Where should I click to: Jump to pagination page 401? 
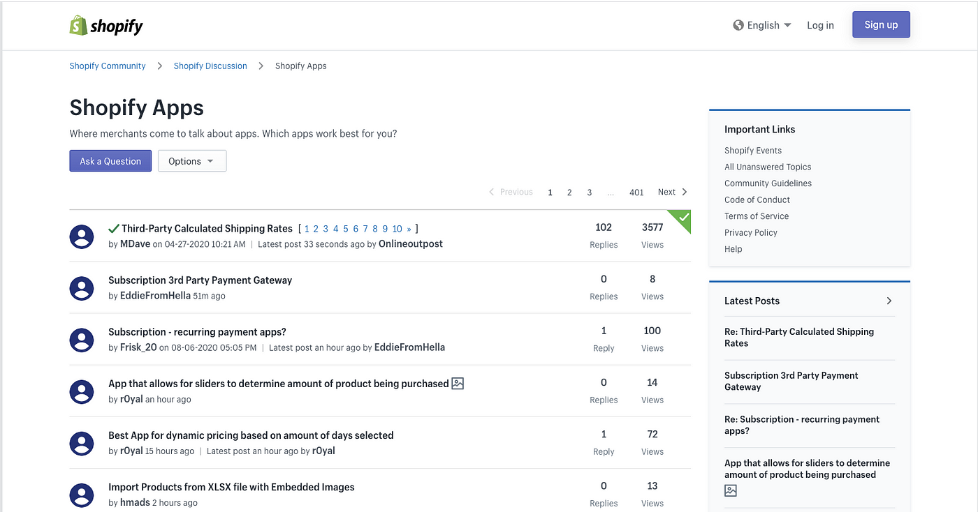point(636,193)
